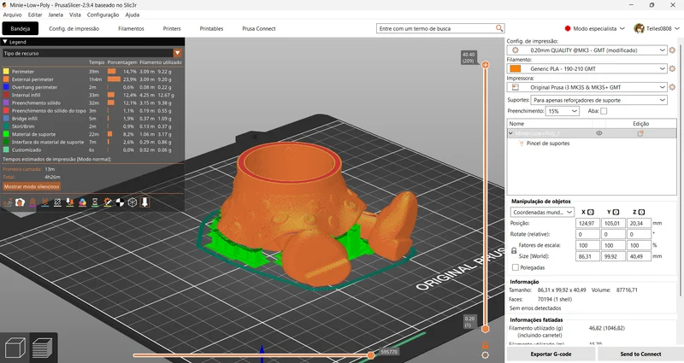
Task: Click the vertical layer slider top handle
Action: click(485, 65)
